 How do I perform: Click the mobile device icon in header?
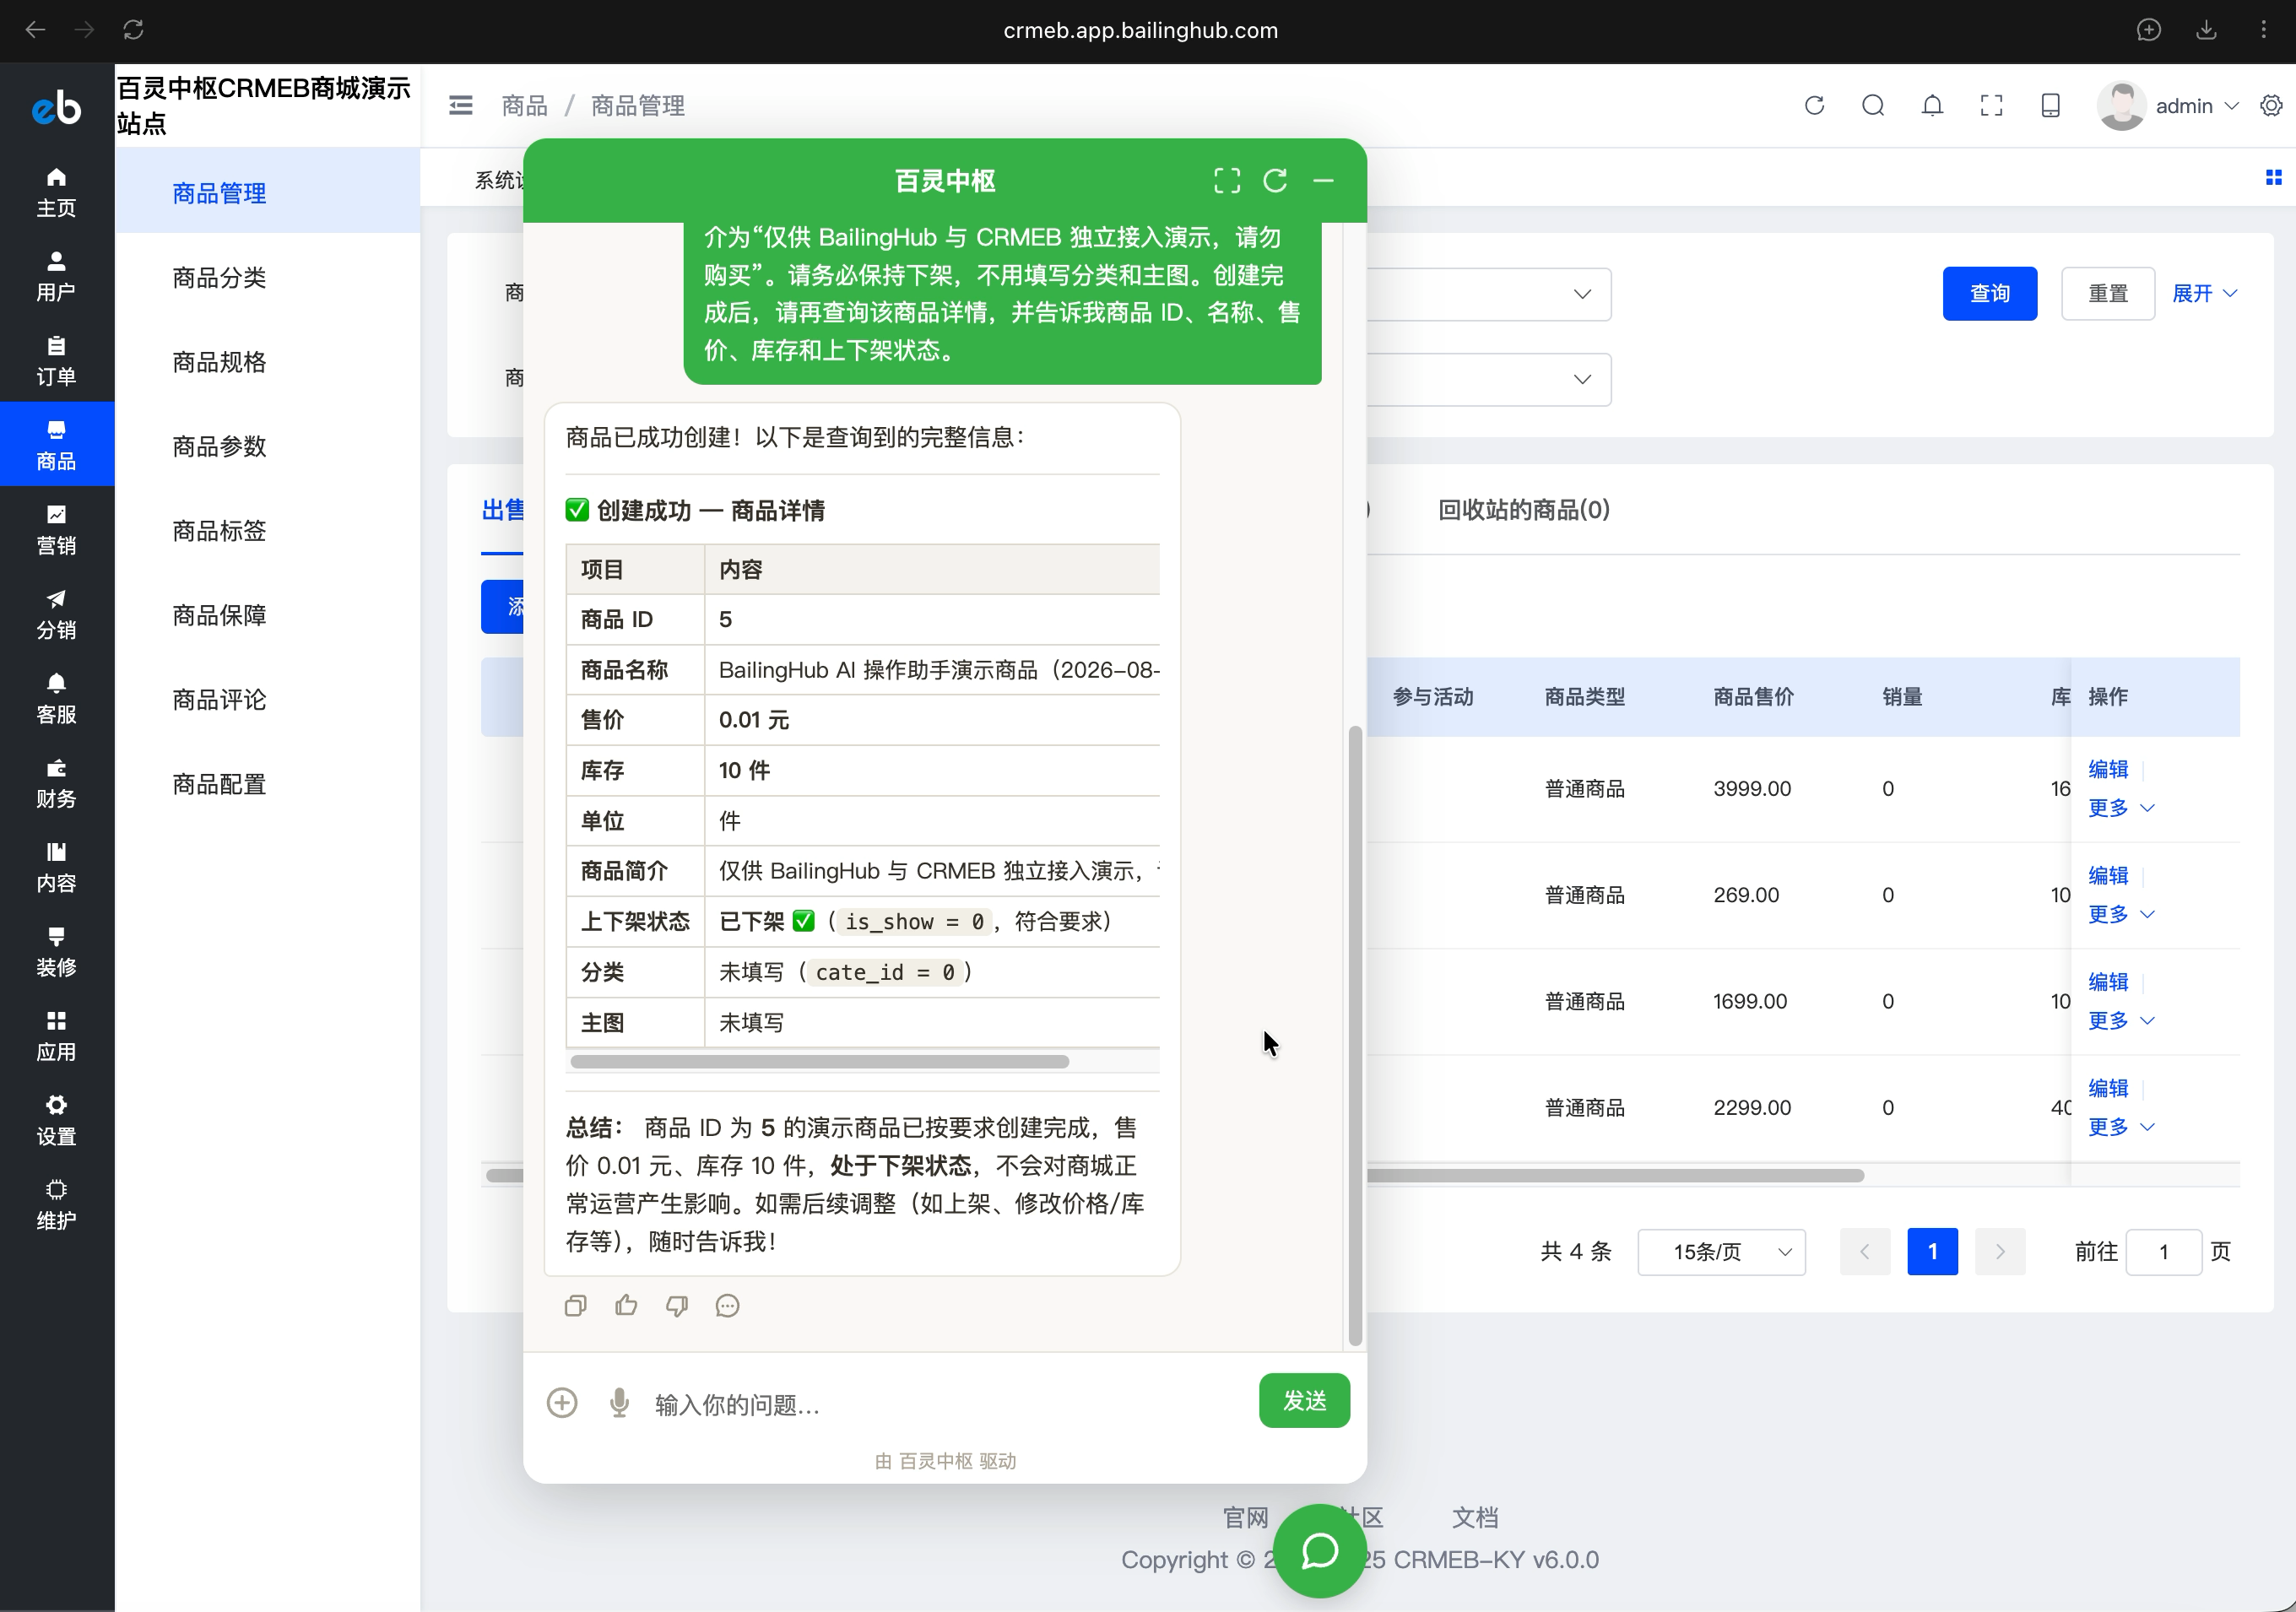(2050, 106)
